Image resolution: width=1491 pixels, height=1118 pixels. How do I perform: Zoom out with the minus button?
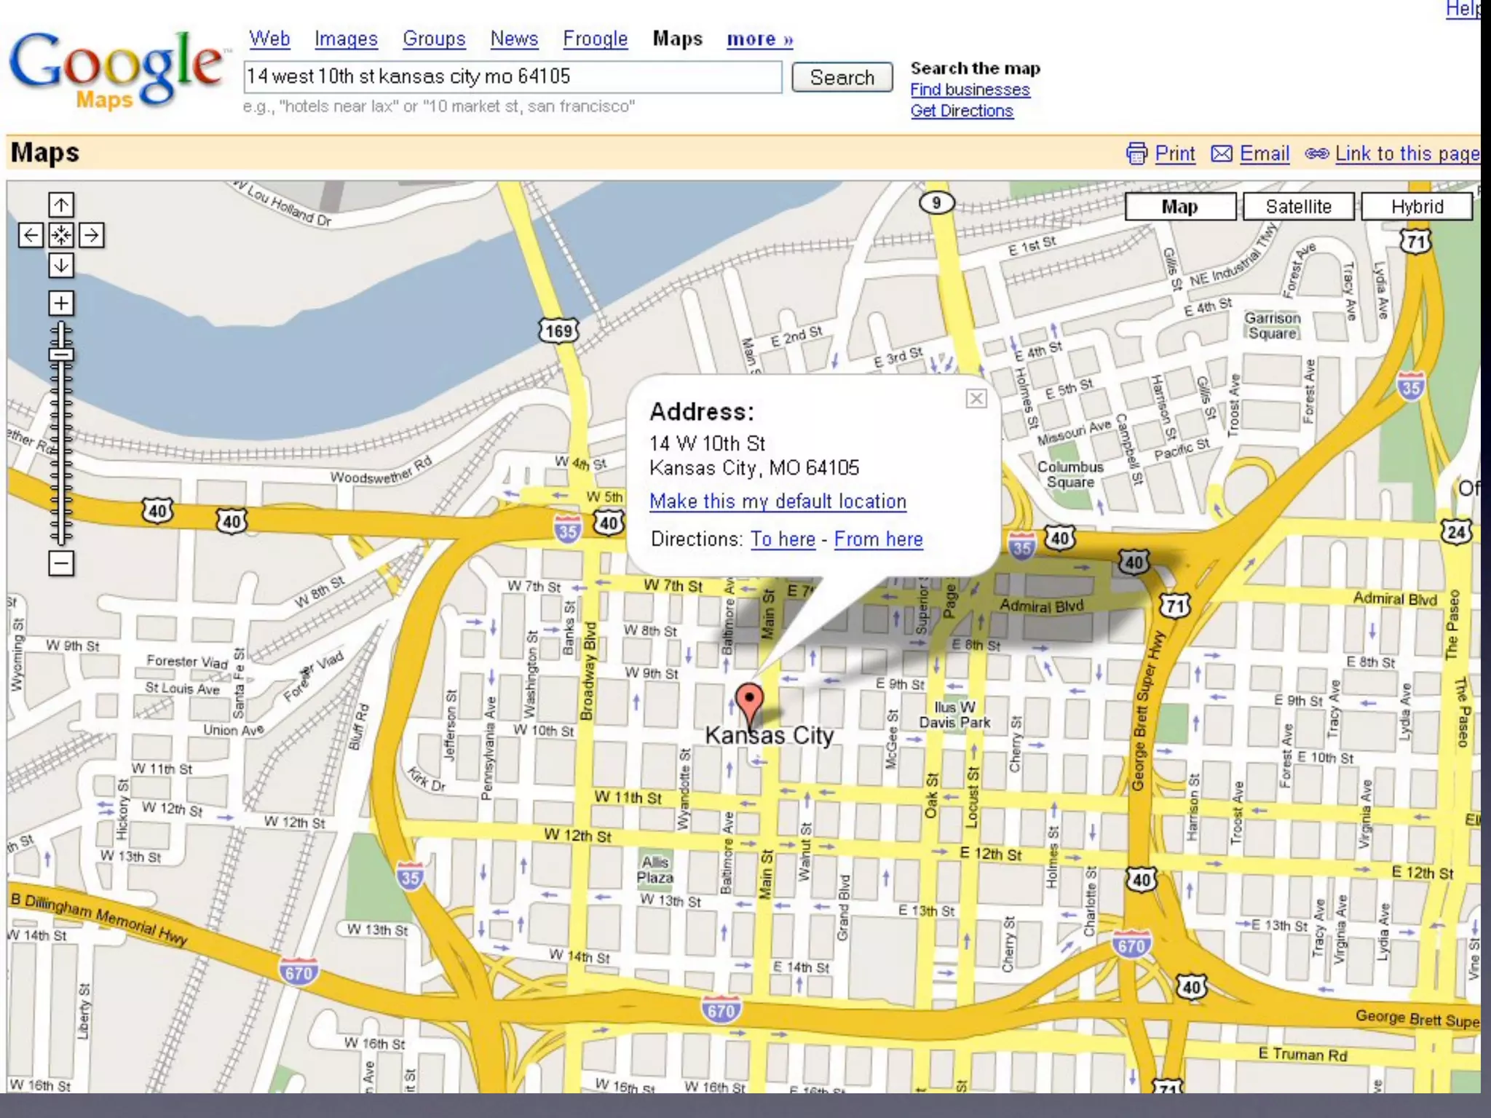(x=61, y=563)
